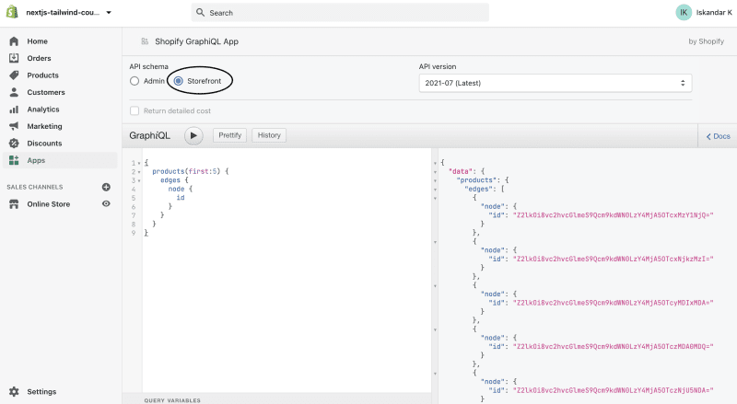Click the Shopify bag logo

[12, 12]
